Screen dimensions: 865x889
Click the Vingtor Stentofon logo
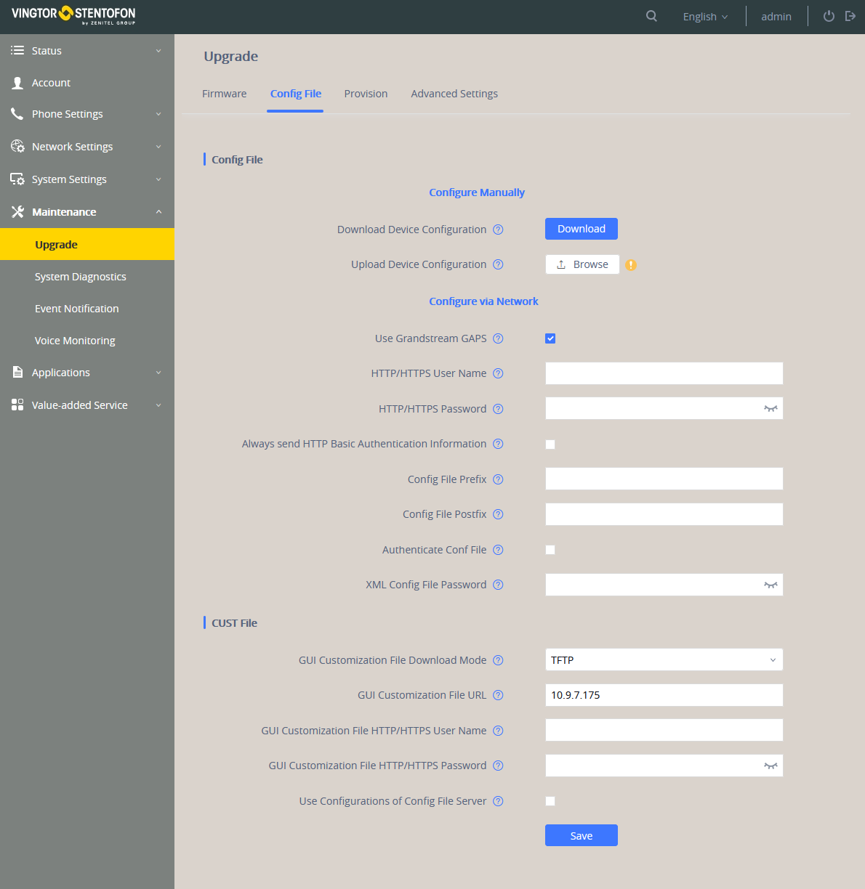(73, 15)
